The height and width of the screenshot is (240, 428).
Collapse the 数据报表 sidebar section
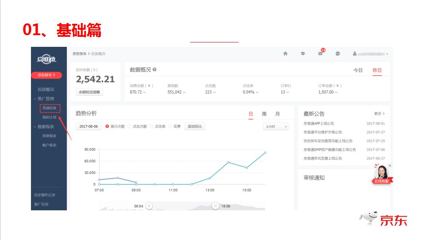(x=44, y=127)
